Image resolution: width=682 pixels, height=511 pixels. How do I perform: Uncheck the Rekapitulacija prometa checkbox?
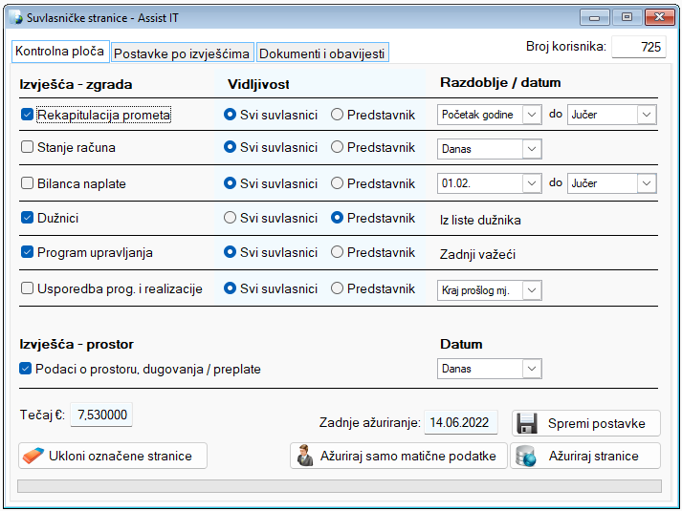coord(27,115)
